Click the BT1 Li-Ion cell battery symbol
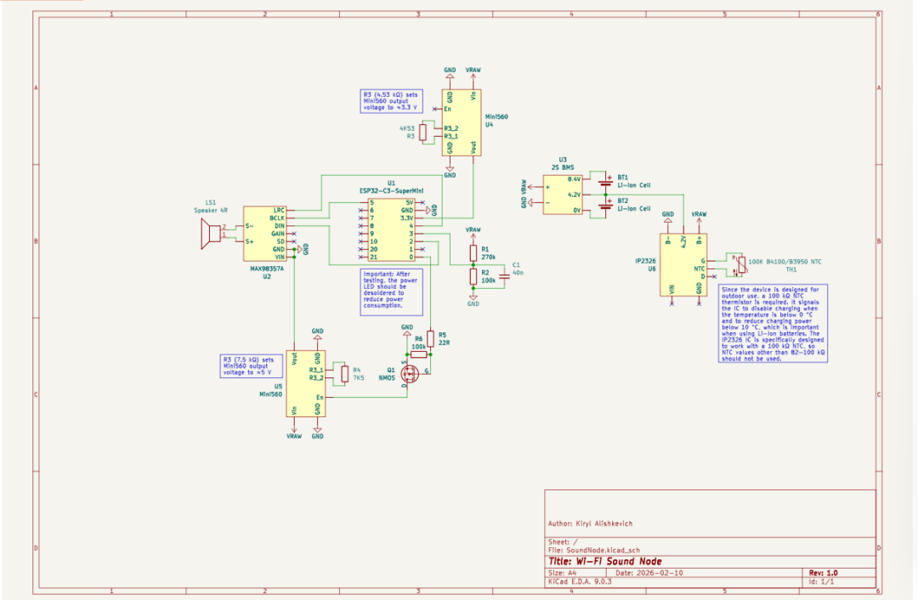The width and height of the screenshot is (918, 600). 606,180
